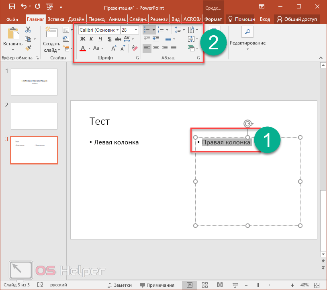The image size is (327, 290).
Task: Open text direction options
Action: [x=193, y=30]
